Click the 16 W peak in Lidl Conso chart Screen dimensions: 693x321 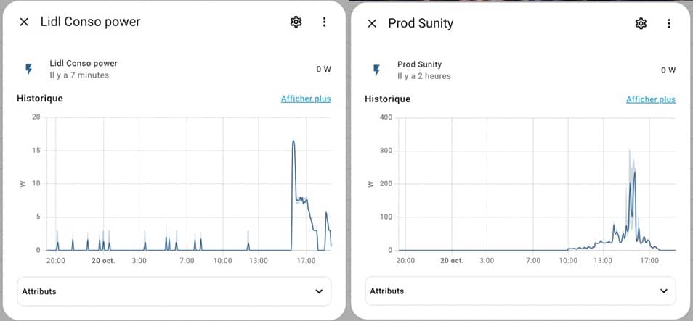click(x=293, y=141)
